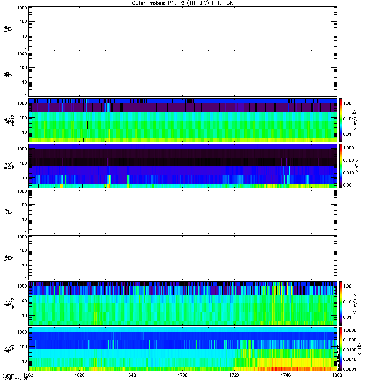
Task: Click the thc fbk edc12 color bar
Action: [x=341, y=303]
